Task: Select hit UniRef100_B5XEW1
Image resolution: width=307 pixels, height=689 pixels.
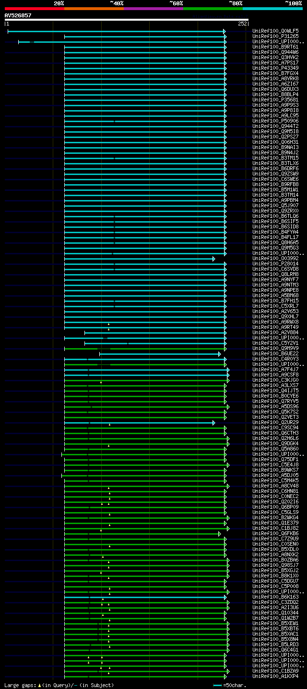Action: tap(275, 624)
